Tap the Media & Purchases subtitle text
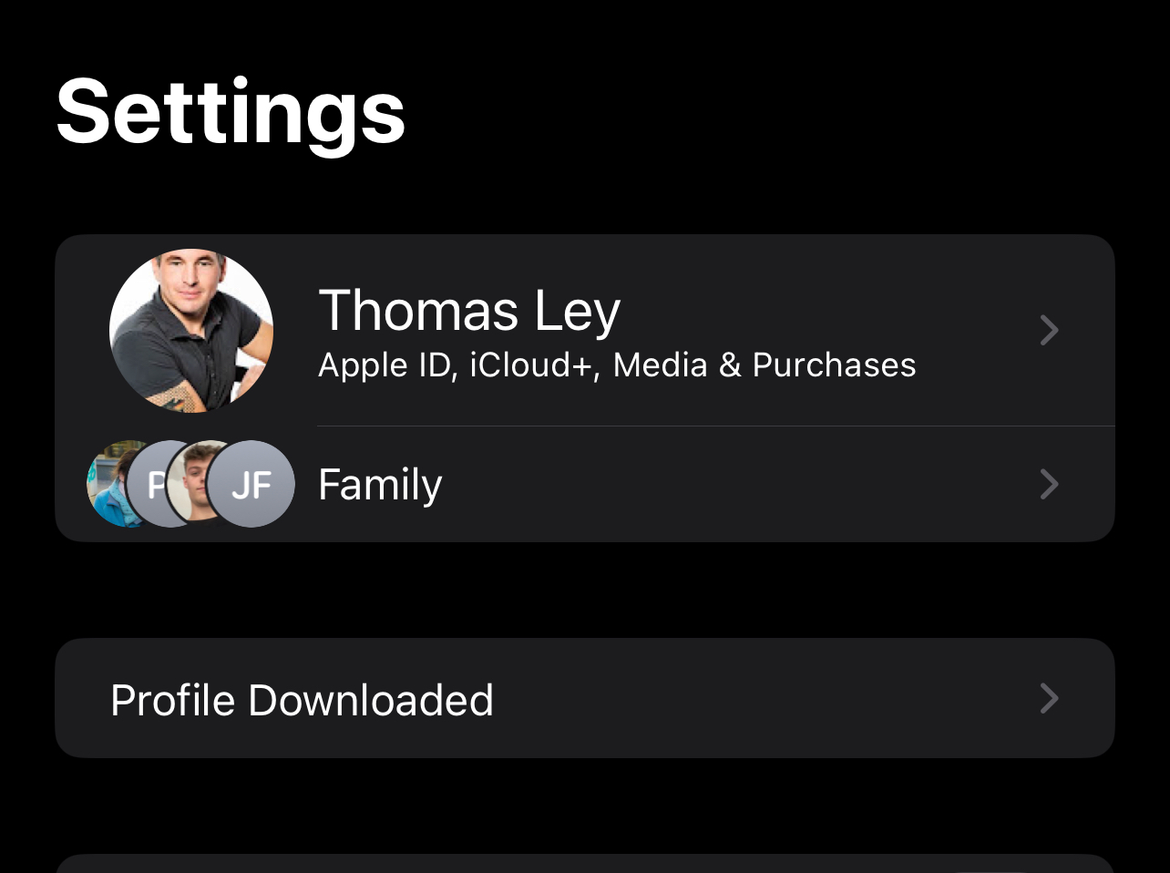Image resolution: width=1170 pixels, height=873 pixels. click(x=764, y=365)
